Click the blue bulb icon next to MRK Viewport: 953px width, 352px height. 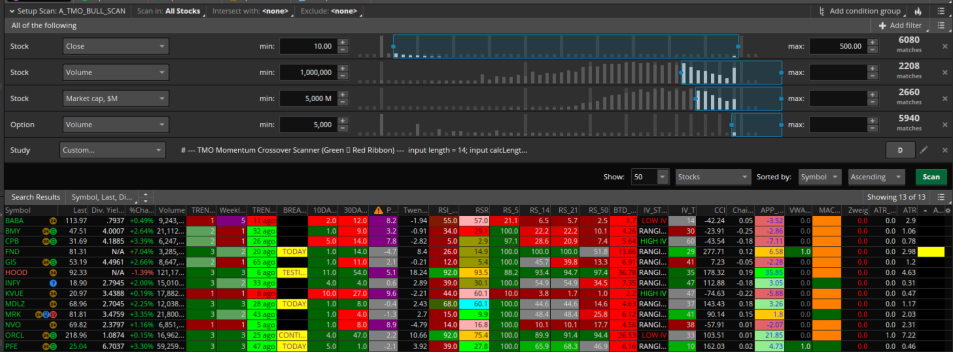(46, 314)
